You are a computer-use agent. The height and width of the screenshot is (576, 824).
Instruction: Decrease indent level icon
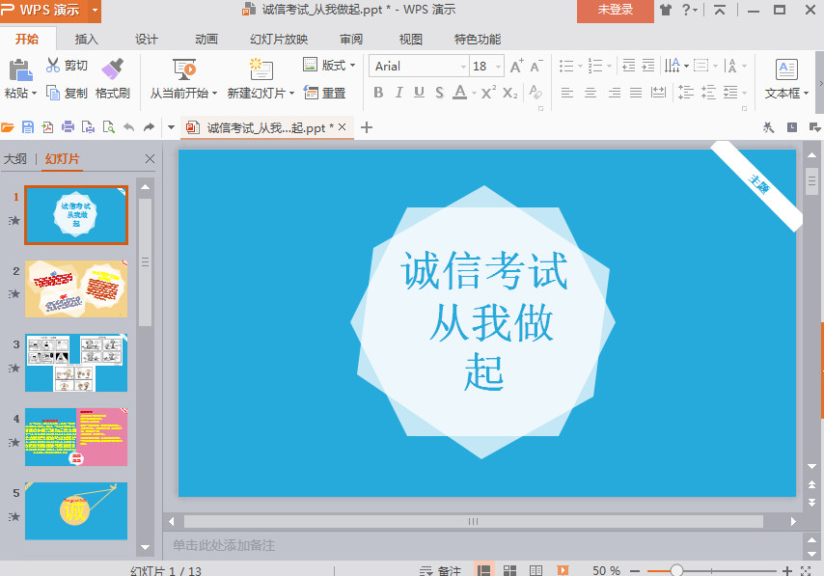(x=628, y=66)
